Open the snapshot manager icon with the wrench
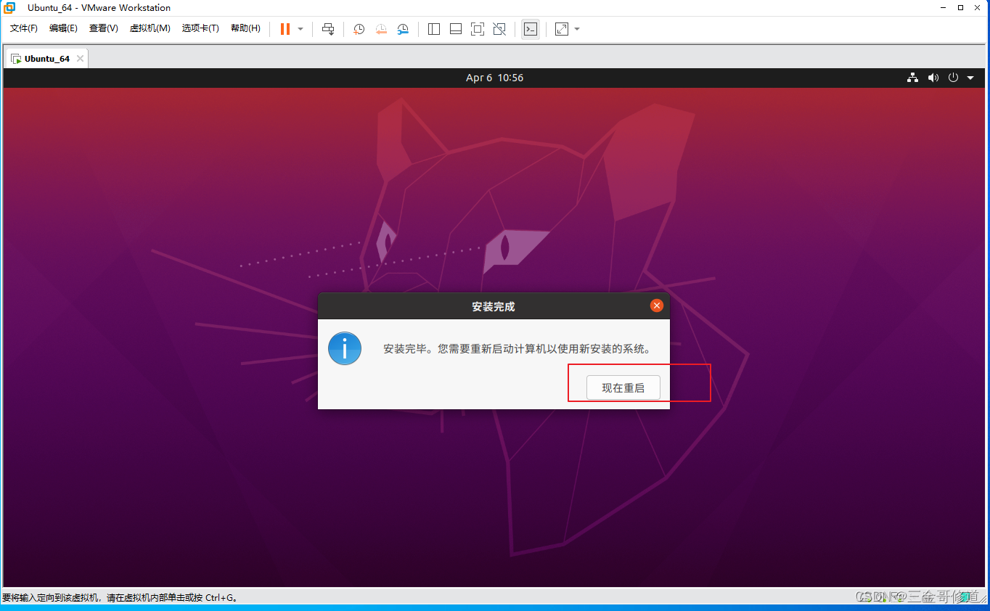This screenshot has width=990, height=611. click(x=403, y=29)
